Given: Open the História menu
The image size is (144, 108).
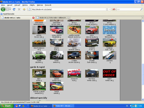Looking at the screenshot, I should tap(25, 5).
